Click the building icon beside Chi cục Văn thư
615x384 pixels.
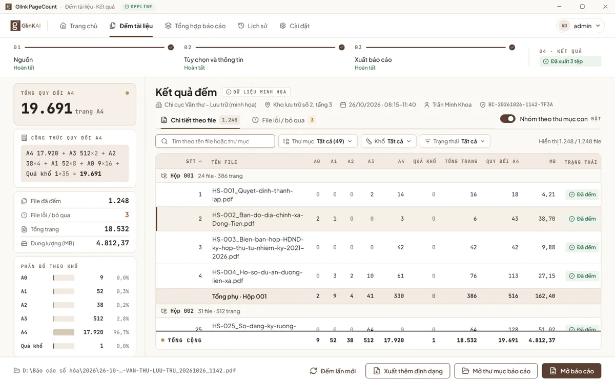pos(159,105)
